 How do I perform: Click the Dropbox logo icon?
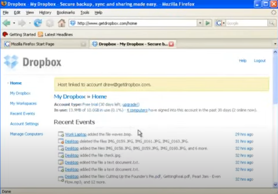[10, 61]
